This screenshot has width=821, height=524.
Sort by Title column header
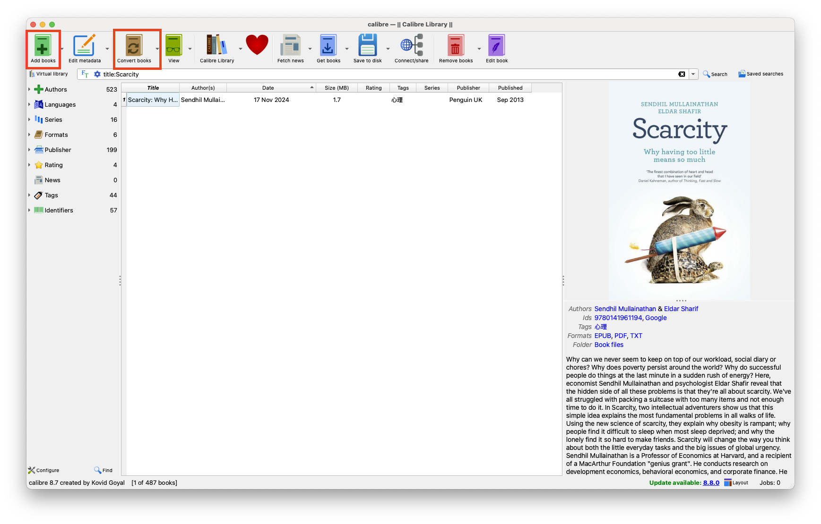153,88
